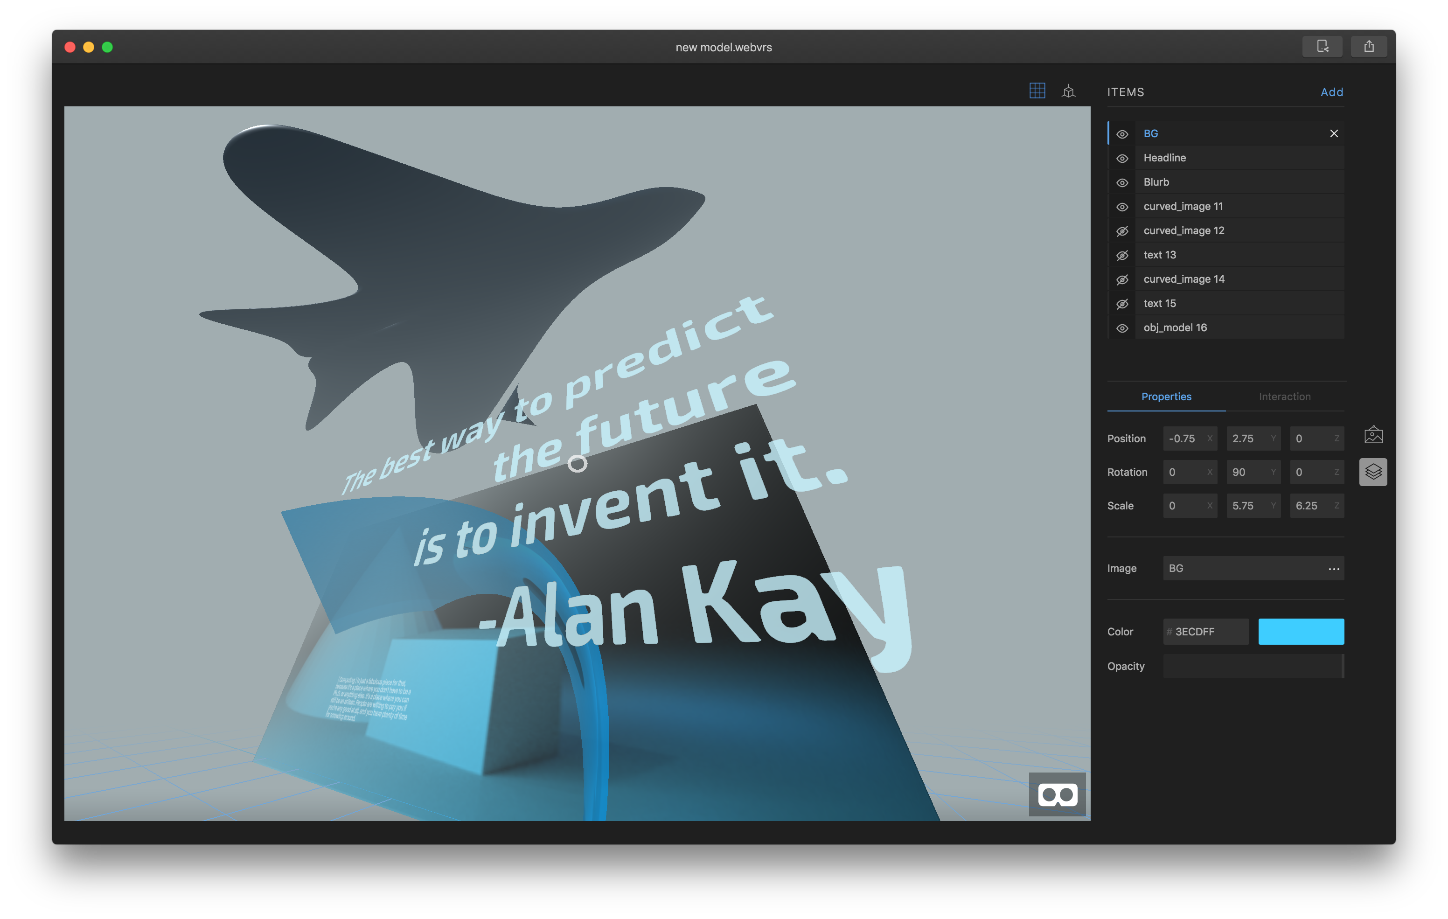Viewport: 1448px width, 919px height.
Task: Show hidden item text 15
Action: tap(1122, 304)
